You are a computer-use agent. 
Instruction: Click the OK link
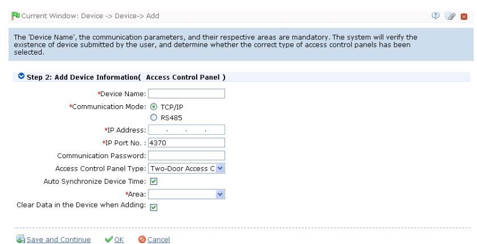119,239
